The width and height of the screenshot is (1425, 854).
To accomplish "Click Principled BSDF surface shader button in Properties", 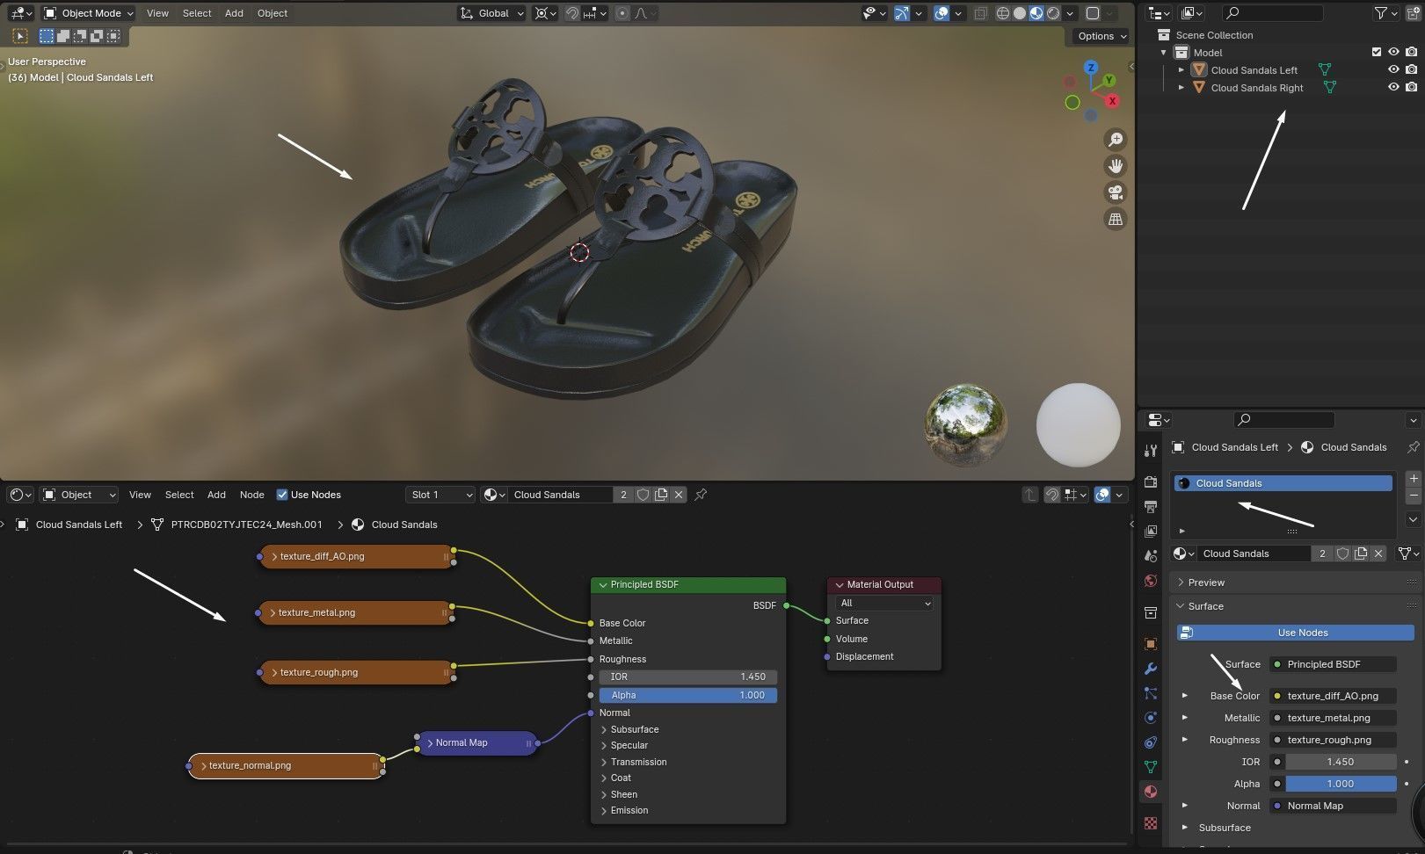I will (x=1333, y=664).
